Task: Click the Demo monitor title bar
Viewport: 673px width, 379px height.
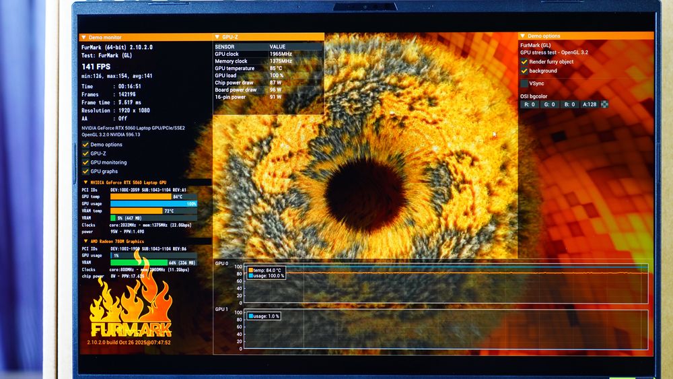Action: [146, 37]
